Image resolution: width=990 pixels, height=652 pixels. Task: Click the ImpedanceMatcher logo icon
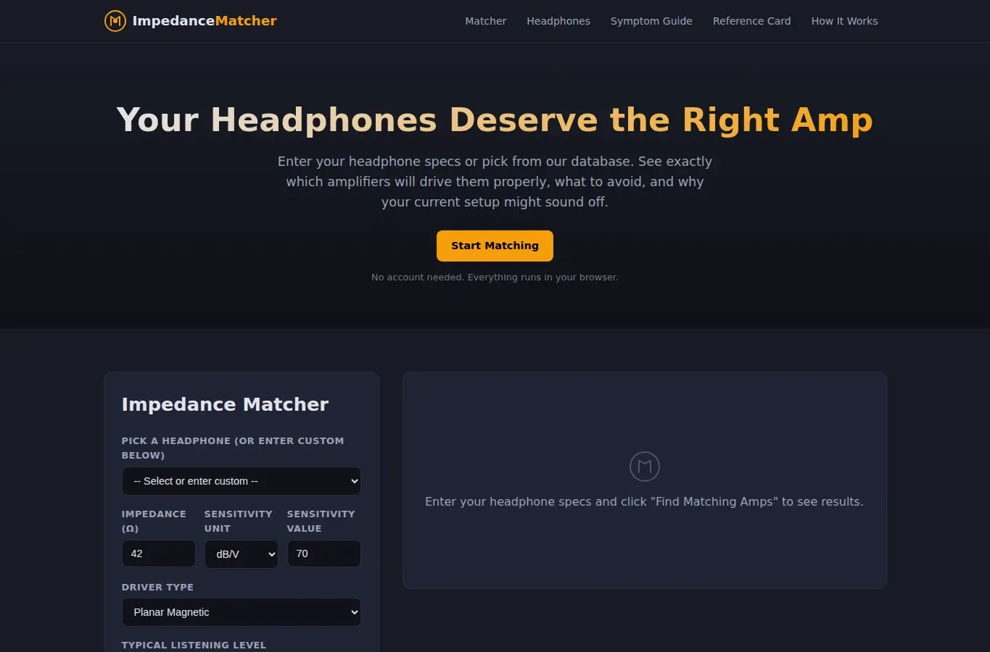click(115, 21)
